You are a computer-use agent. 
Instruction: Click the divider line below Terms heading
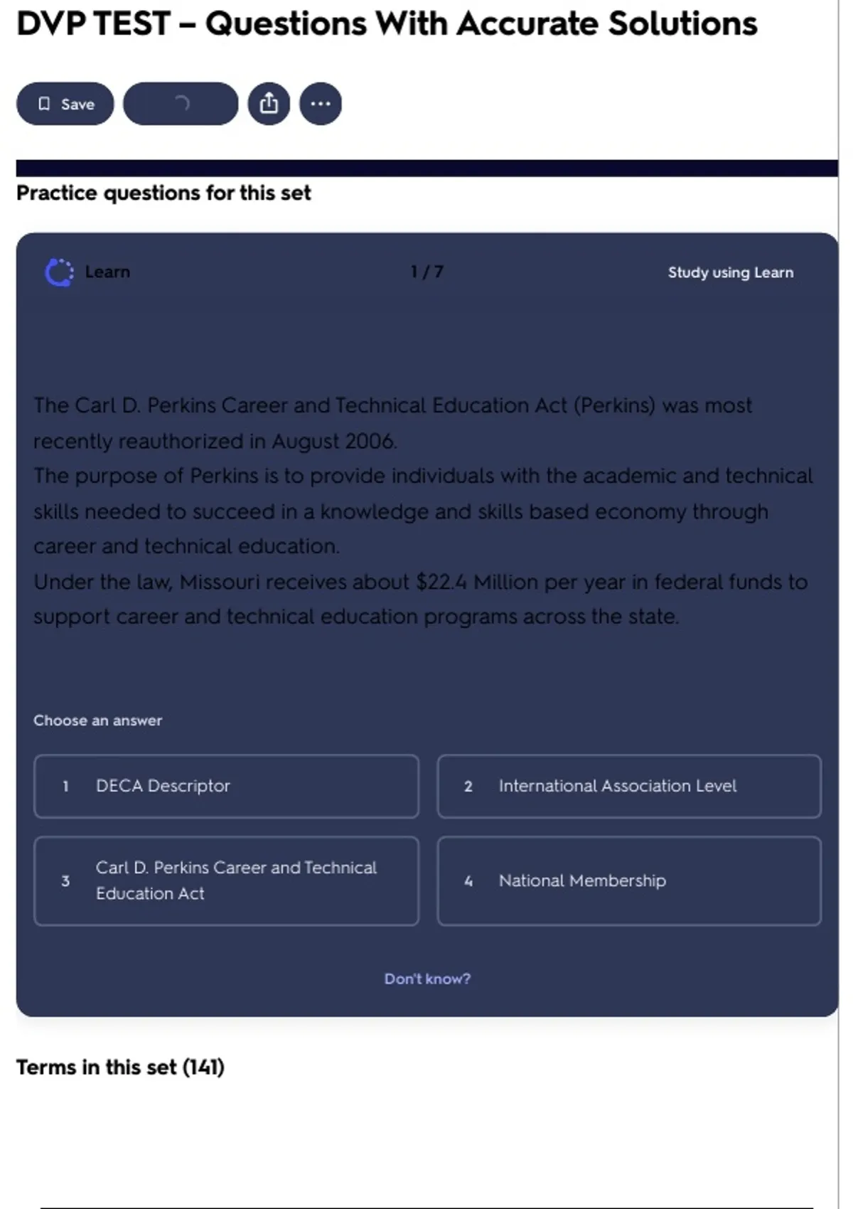point(426,1207)
